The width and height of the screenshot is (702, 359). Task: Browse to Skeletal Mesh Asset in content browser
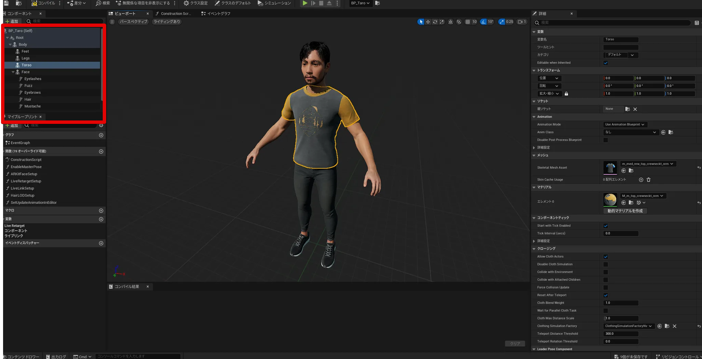tap(631, 171)
